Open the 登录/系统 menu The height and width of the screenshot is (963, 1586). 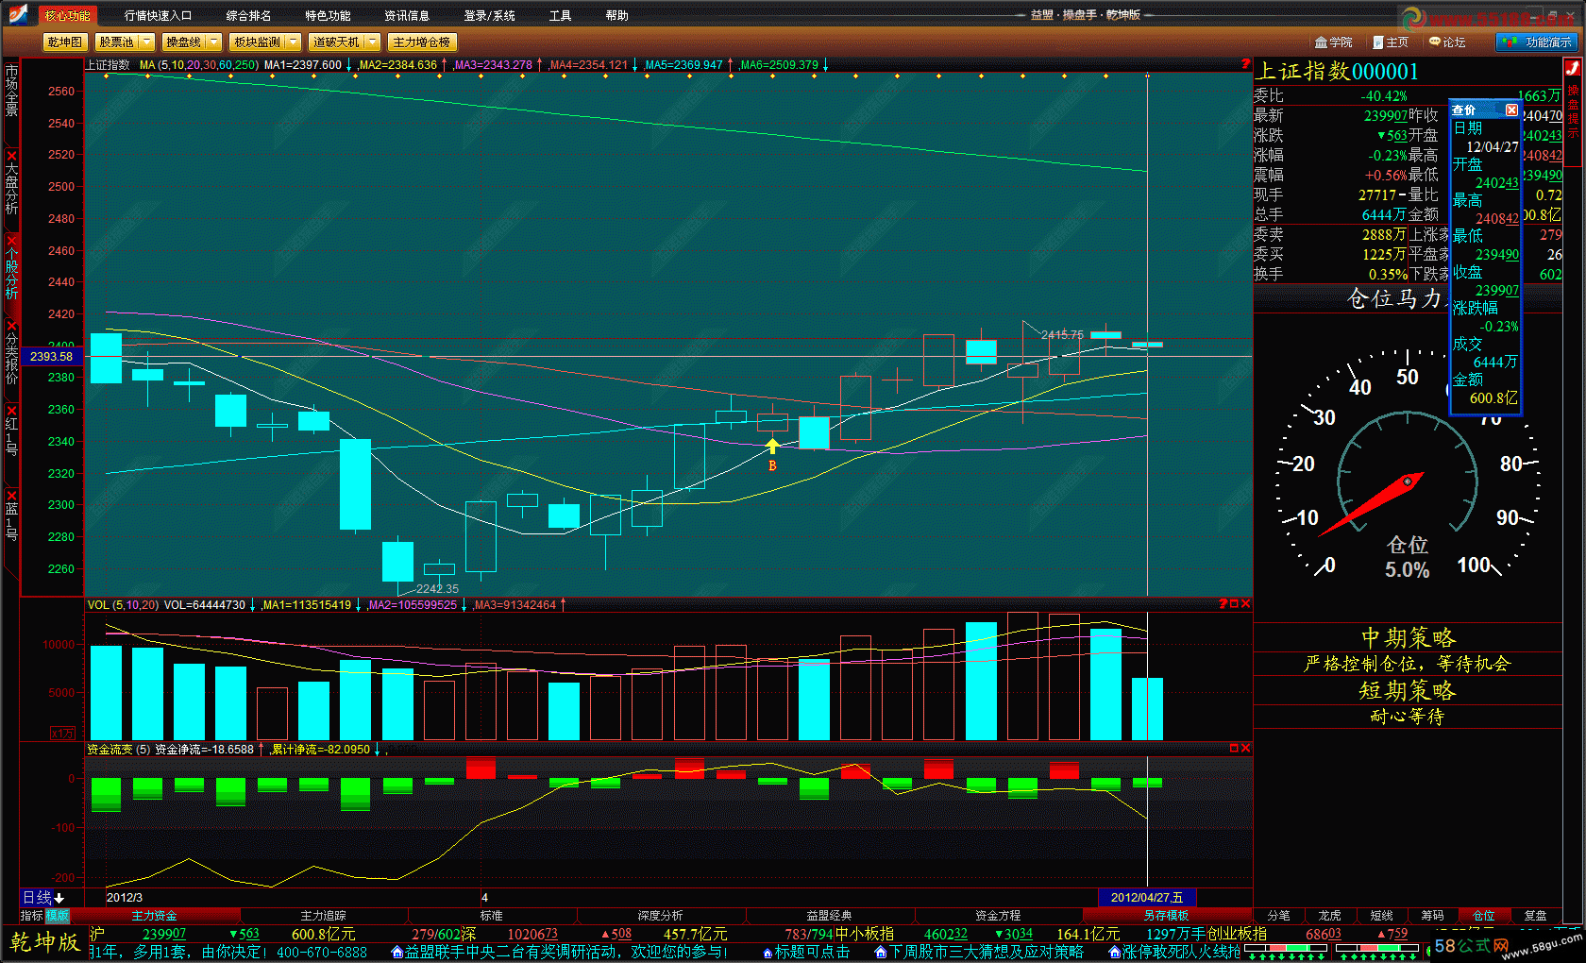(x=489, y=16)
